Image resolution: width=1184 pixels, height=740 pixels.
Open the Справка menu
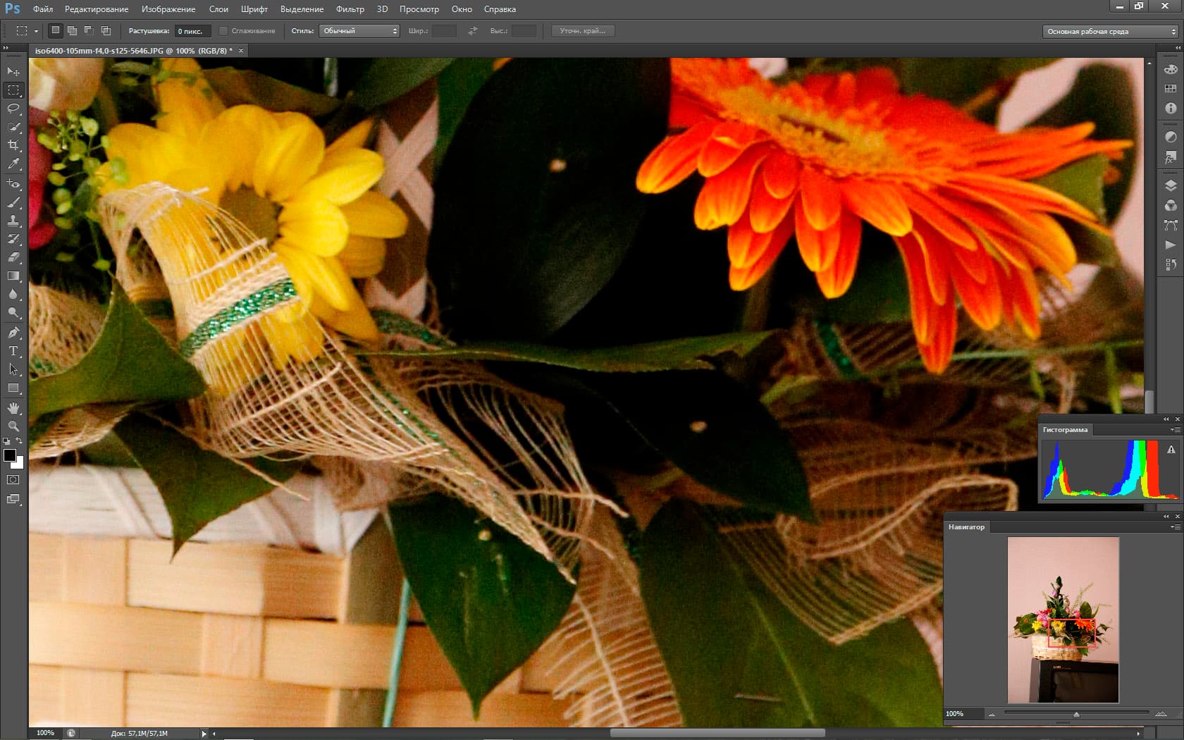point(500,9)
